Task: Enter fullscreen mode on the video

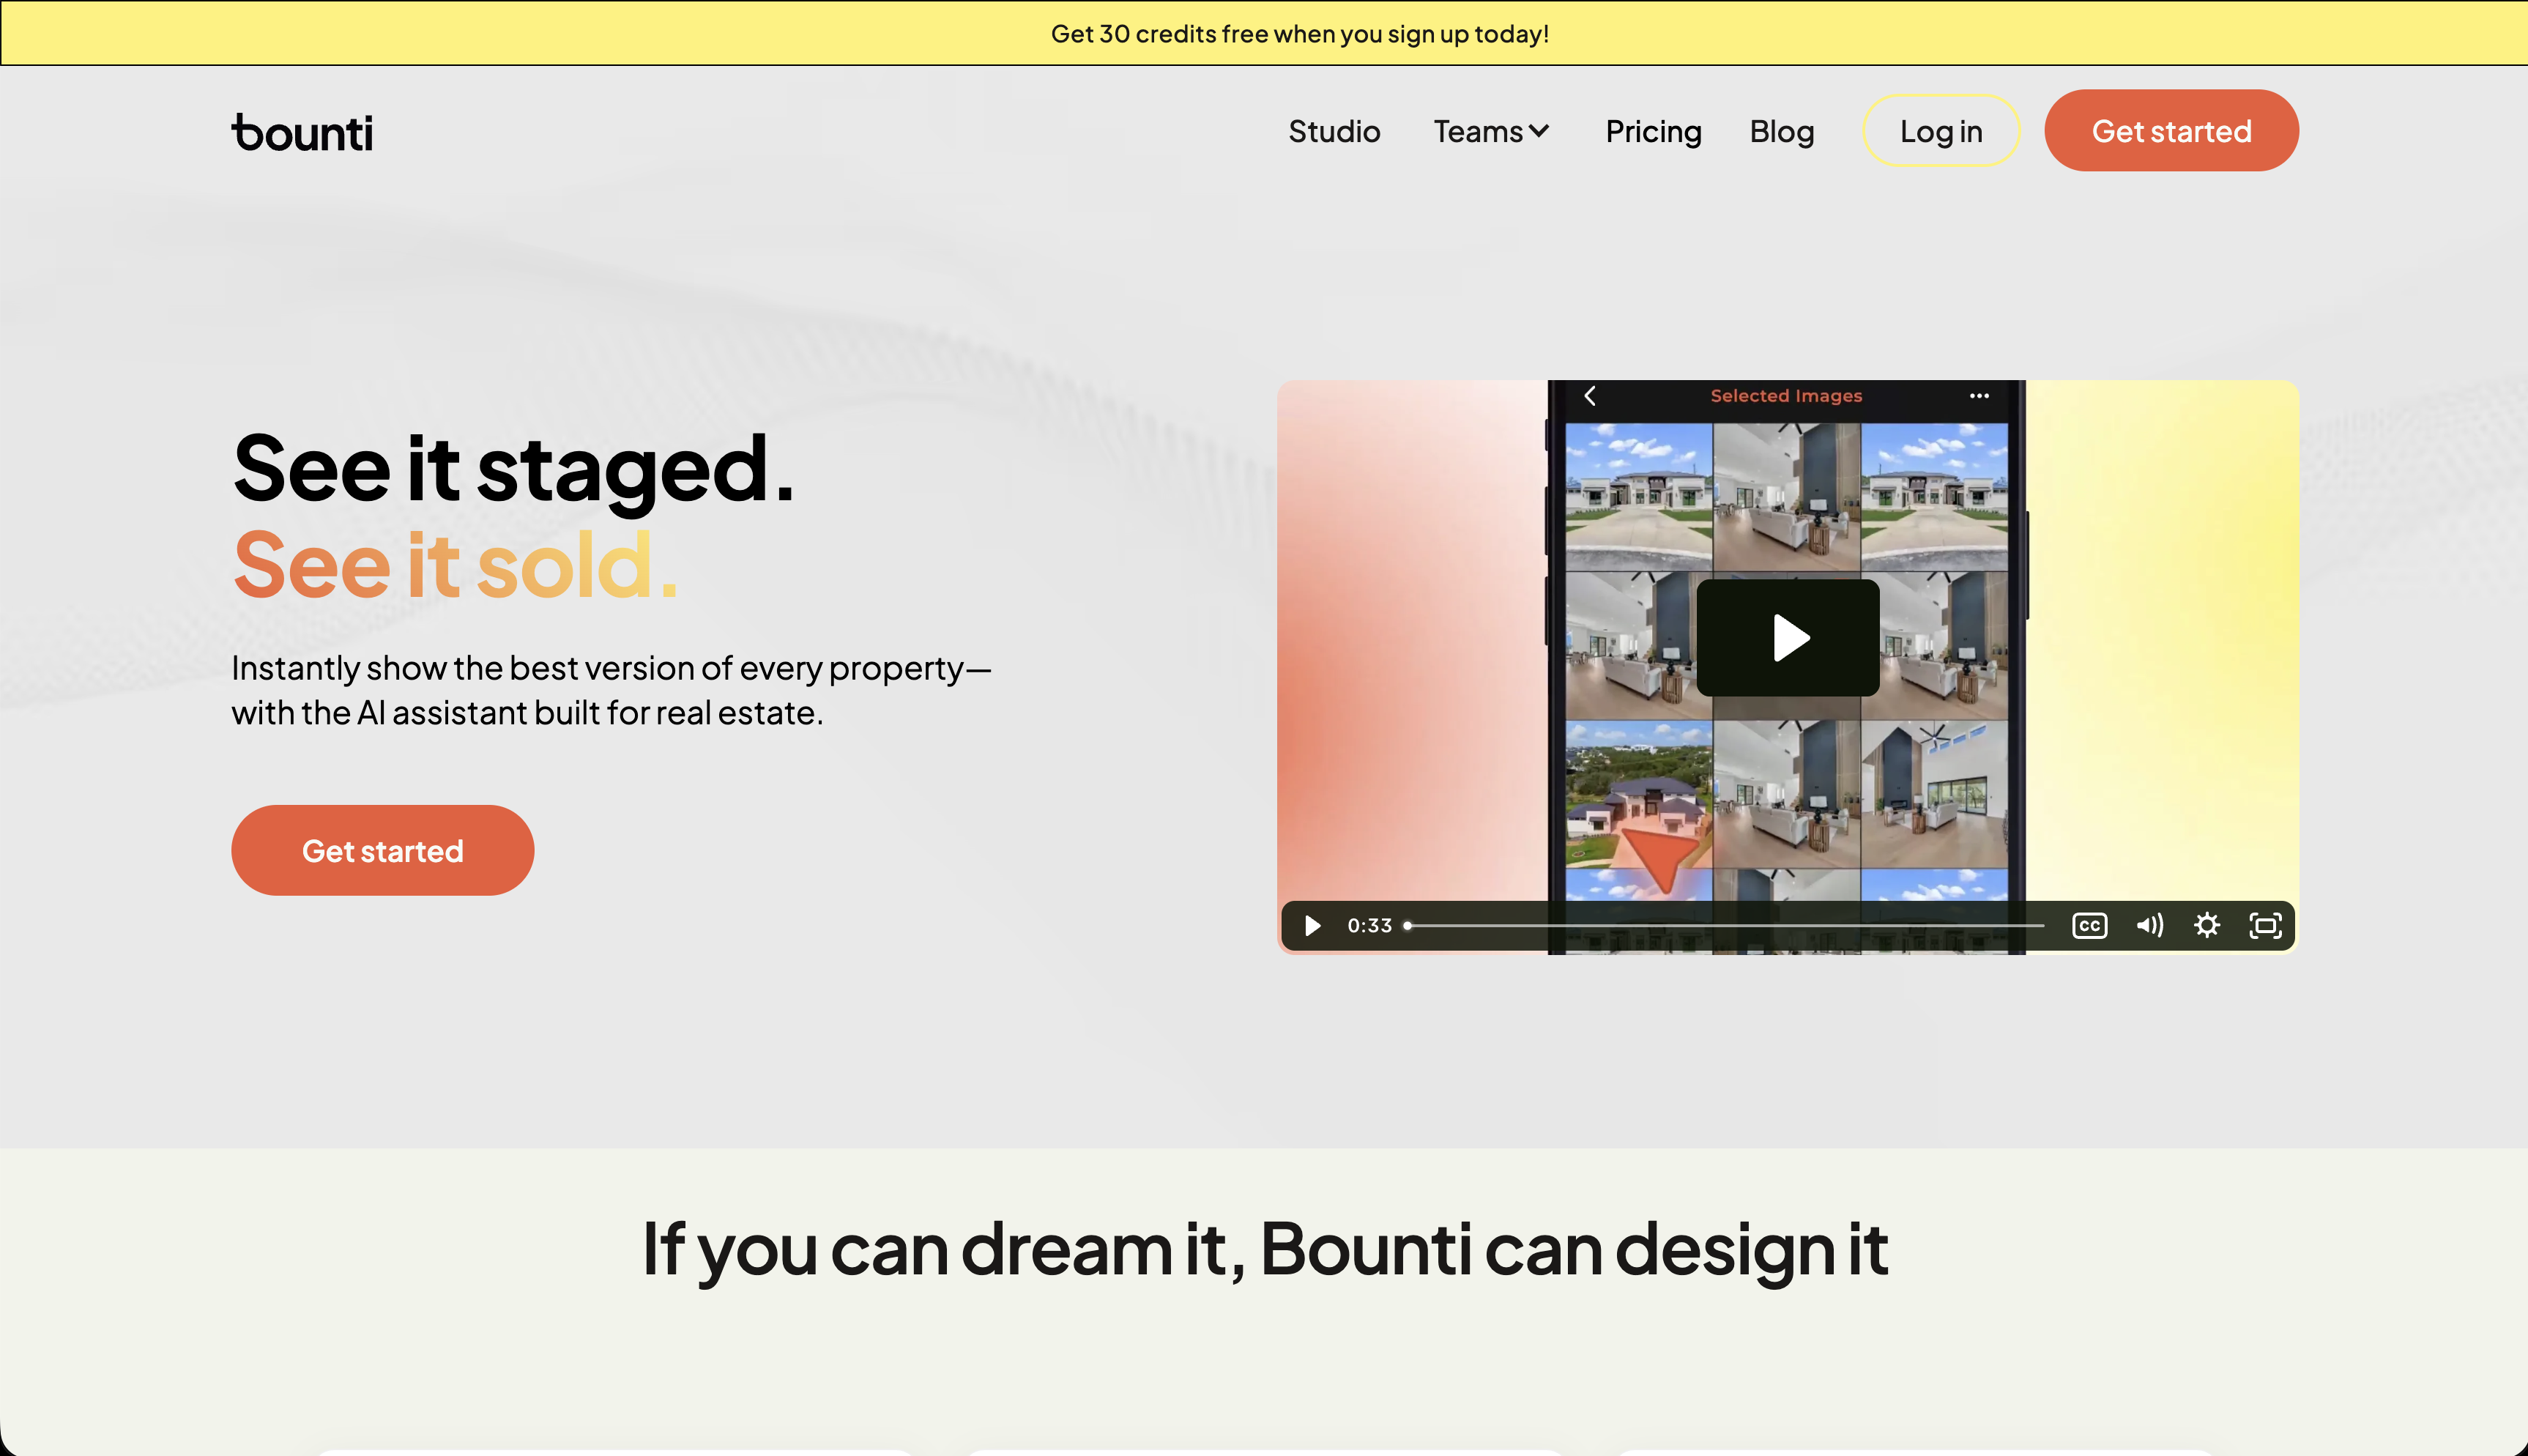Action: pos(2265,926)
